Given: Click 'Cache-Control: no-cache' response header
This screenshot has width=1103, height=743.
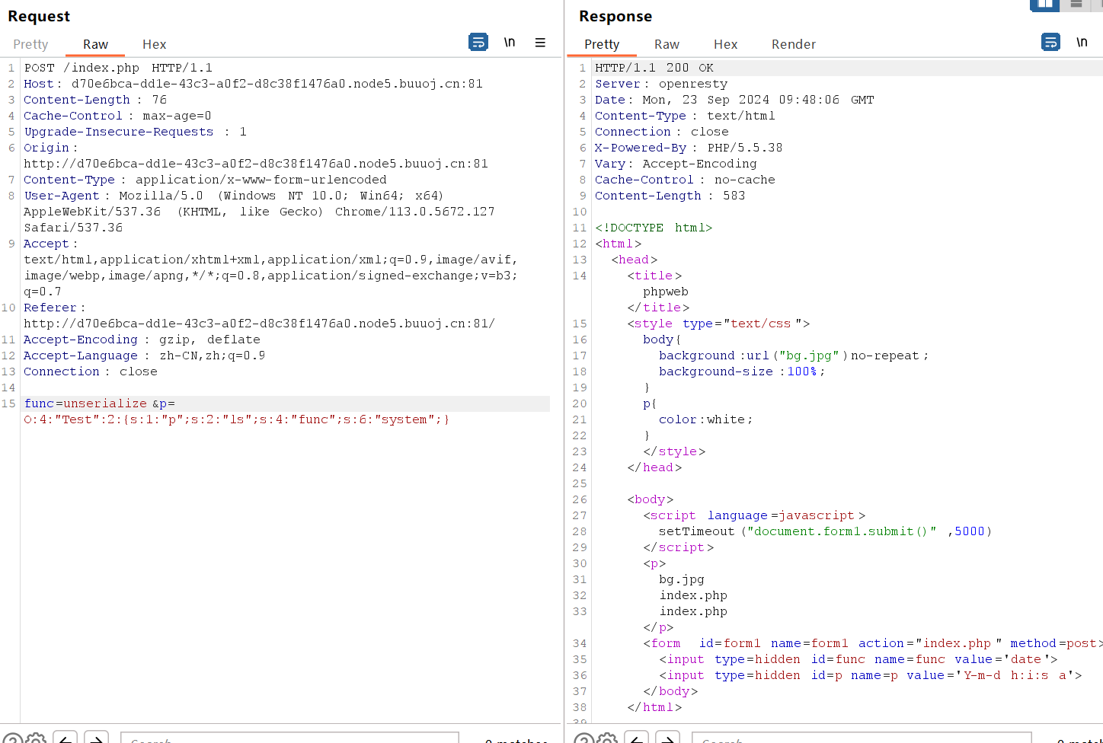Looking at the screenshot, I should click(x=685, y=180).
